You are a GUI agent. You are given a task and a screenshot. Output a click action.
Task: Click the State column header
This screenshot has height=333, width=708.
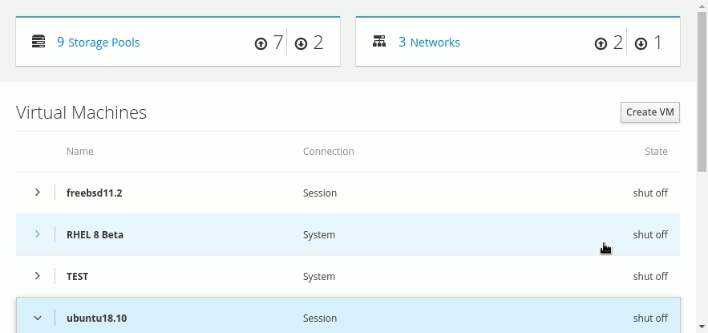click(656, 152)
